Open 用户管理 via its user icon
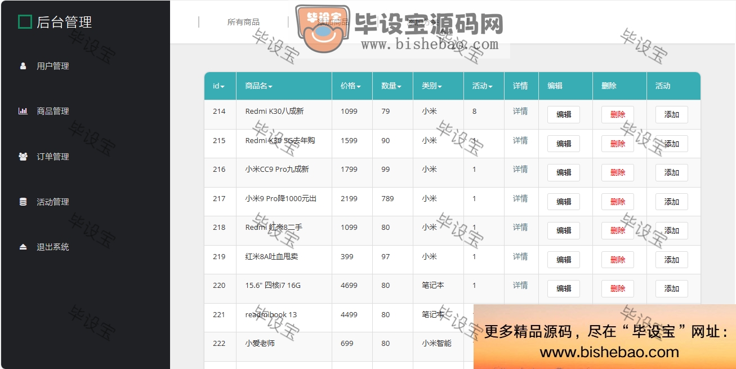This screenshot has height=369, width=736. pos(23,66)
